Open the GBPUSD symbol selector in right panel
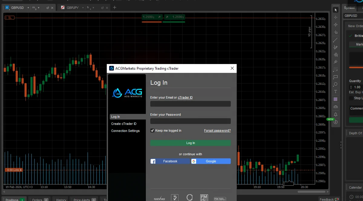The height and width of the screenshot is (201, 363). point(353,16)
